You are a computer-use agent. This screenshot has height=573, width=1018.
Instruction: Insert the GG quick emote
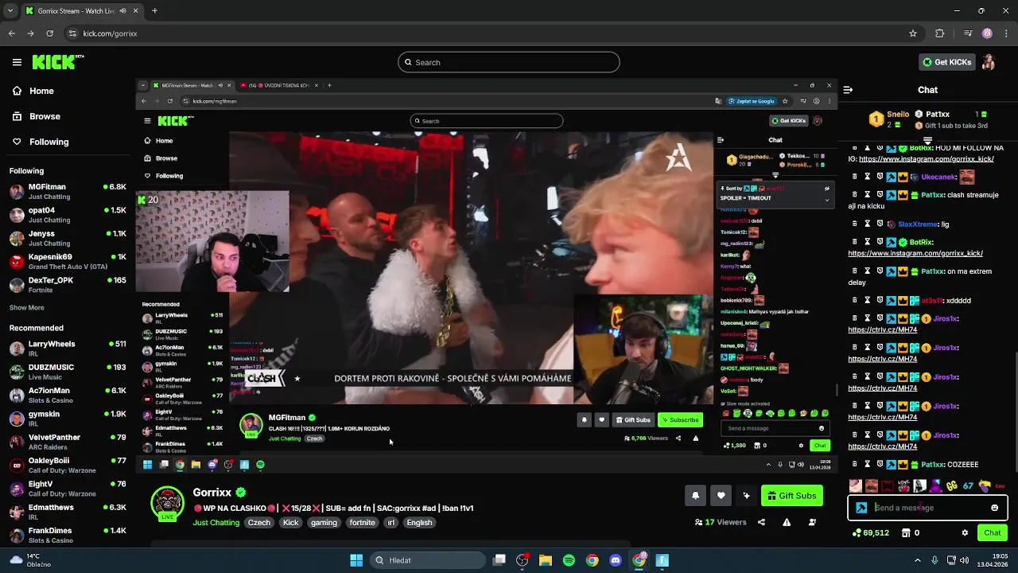[x=952, y=485]
